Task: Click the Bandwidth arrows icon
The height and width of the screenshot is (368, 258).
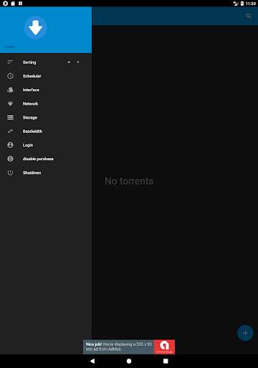Action: tap(10, 132)
